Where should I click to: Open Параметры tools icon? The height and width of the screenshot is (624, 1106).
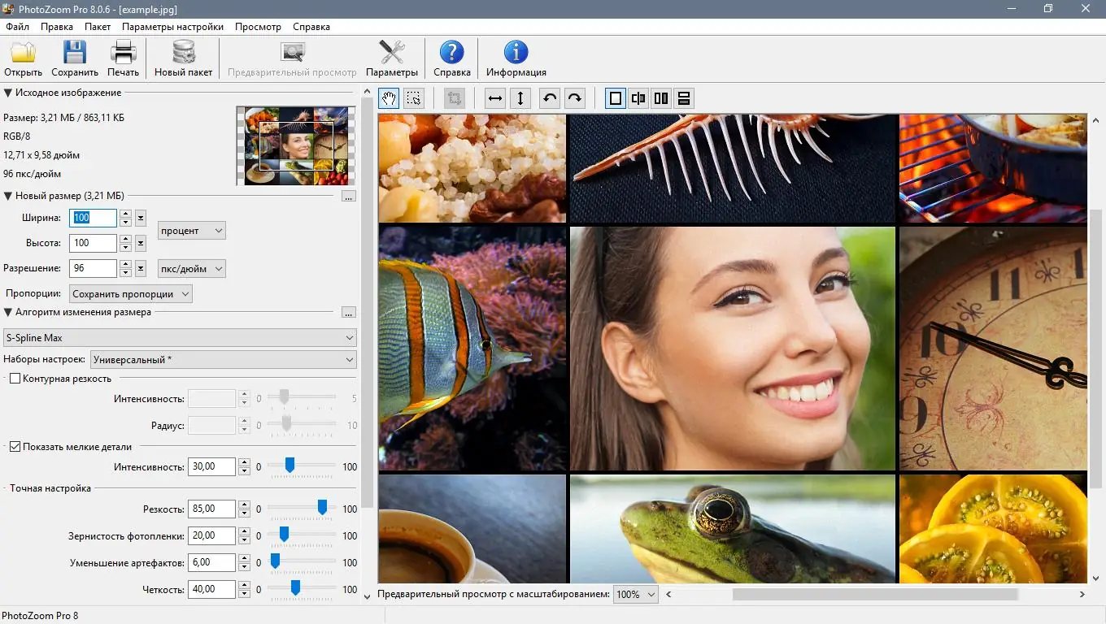pyautogui.click(x=392, y=54)
